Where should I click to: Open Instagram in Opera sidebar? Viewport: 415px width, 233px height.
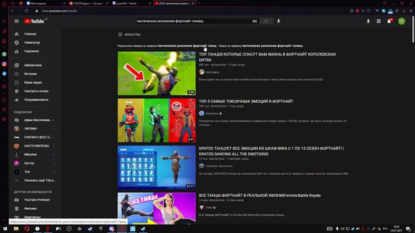[x=5, y=64]
